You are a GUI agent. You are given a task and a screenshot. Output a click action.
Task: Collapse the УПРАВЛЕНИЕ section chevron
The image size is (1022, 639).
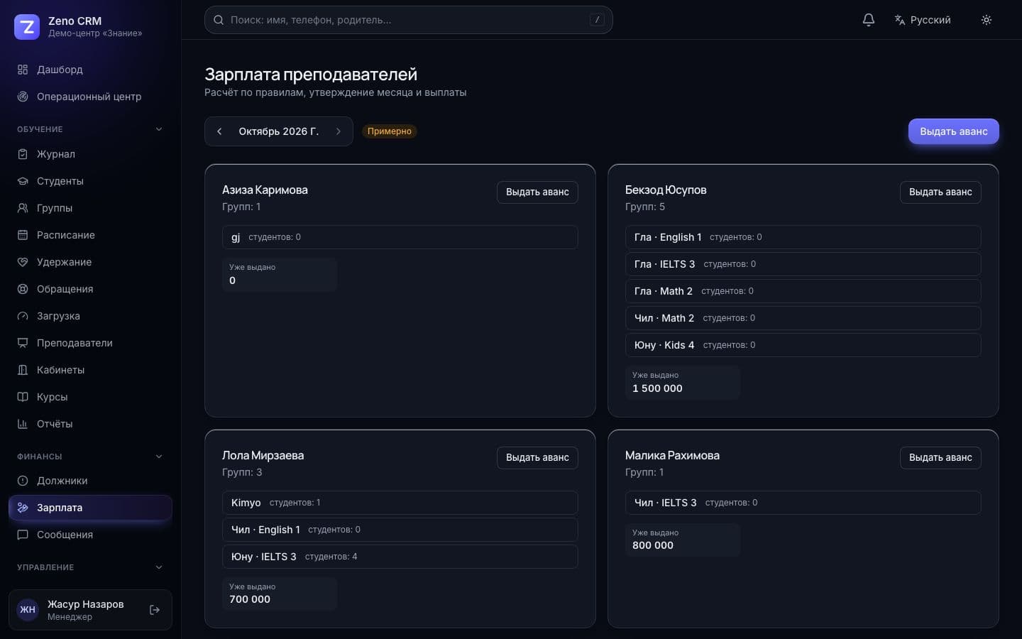click(159, 567)
